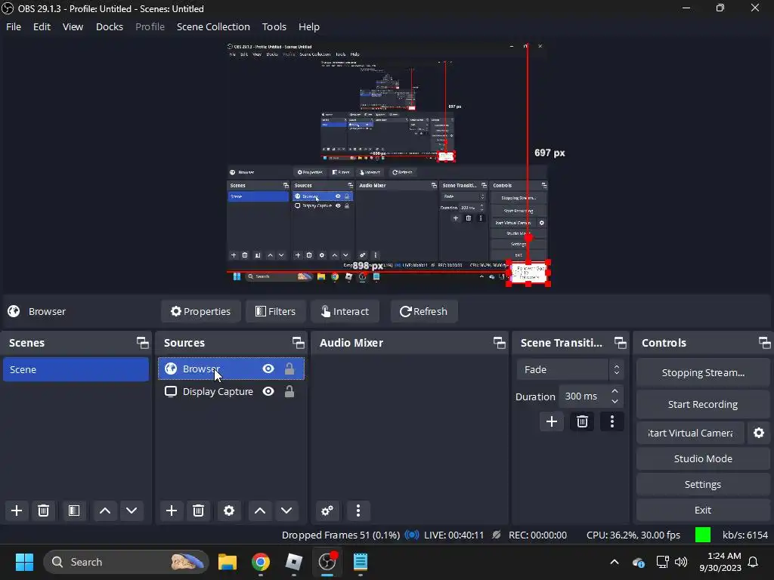774x580 pixels.
Task: Open Roblox from taskbar
Action: pyautogui.click(x=294, y=562)
